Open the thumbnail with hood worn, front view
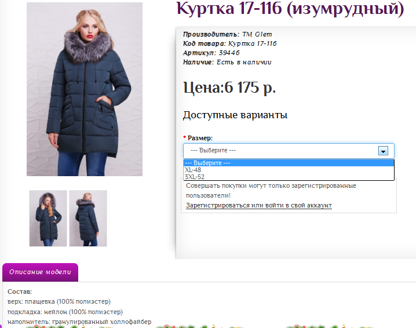Viewport: 416px width, 328px height. 48,218
